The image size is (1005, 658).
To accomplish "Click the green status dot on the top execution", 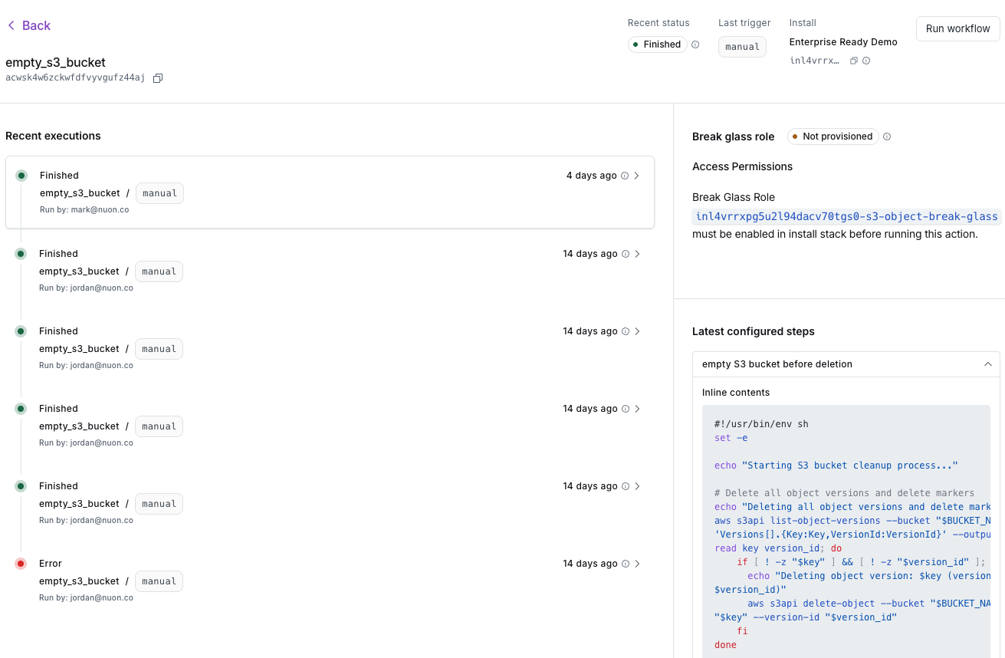I will click(20, 176).
